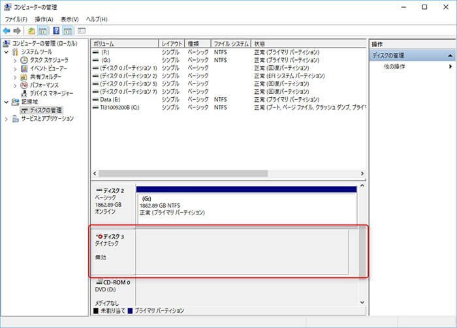Image resolution: width=457 pixels, height=328 pixels.
Task: Click the デバイス マネージャー icon
Action: point(24,93)
